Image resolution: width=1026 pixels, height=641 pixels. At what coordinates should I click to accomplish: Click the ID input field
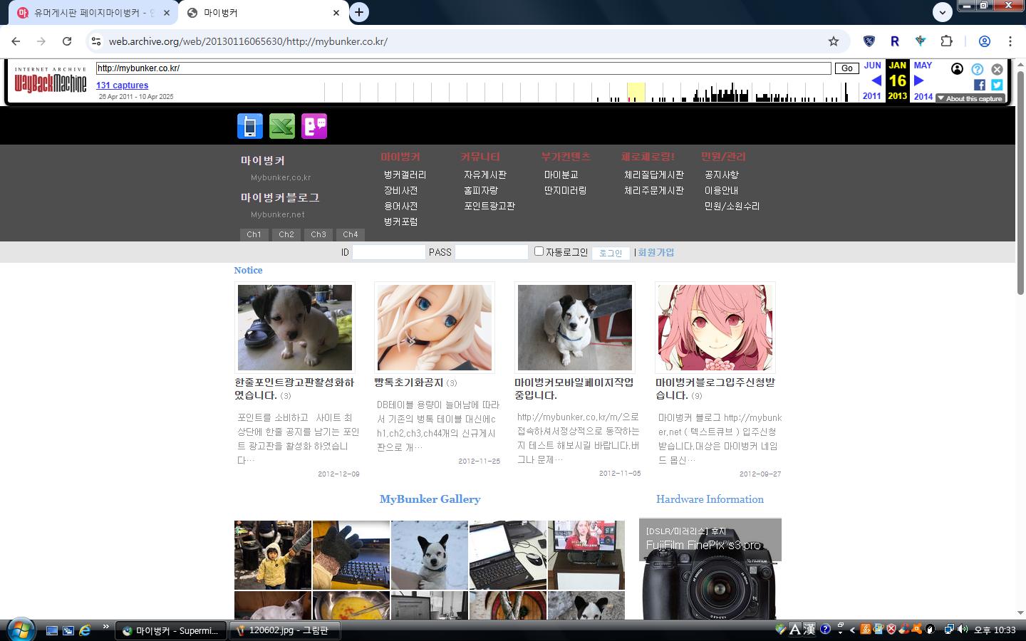[389, 252]
